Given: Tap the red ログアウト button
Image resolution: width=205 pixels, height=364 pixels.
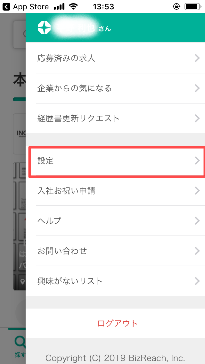Looking at the screenshot, I should 118,323.
